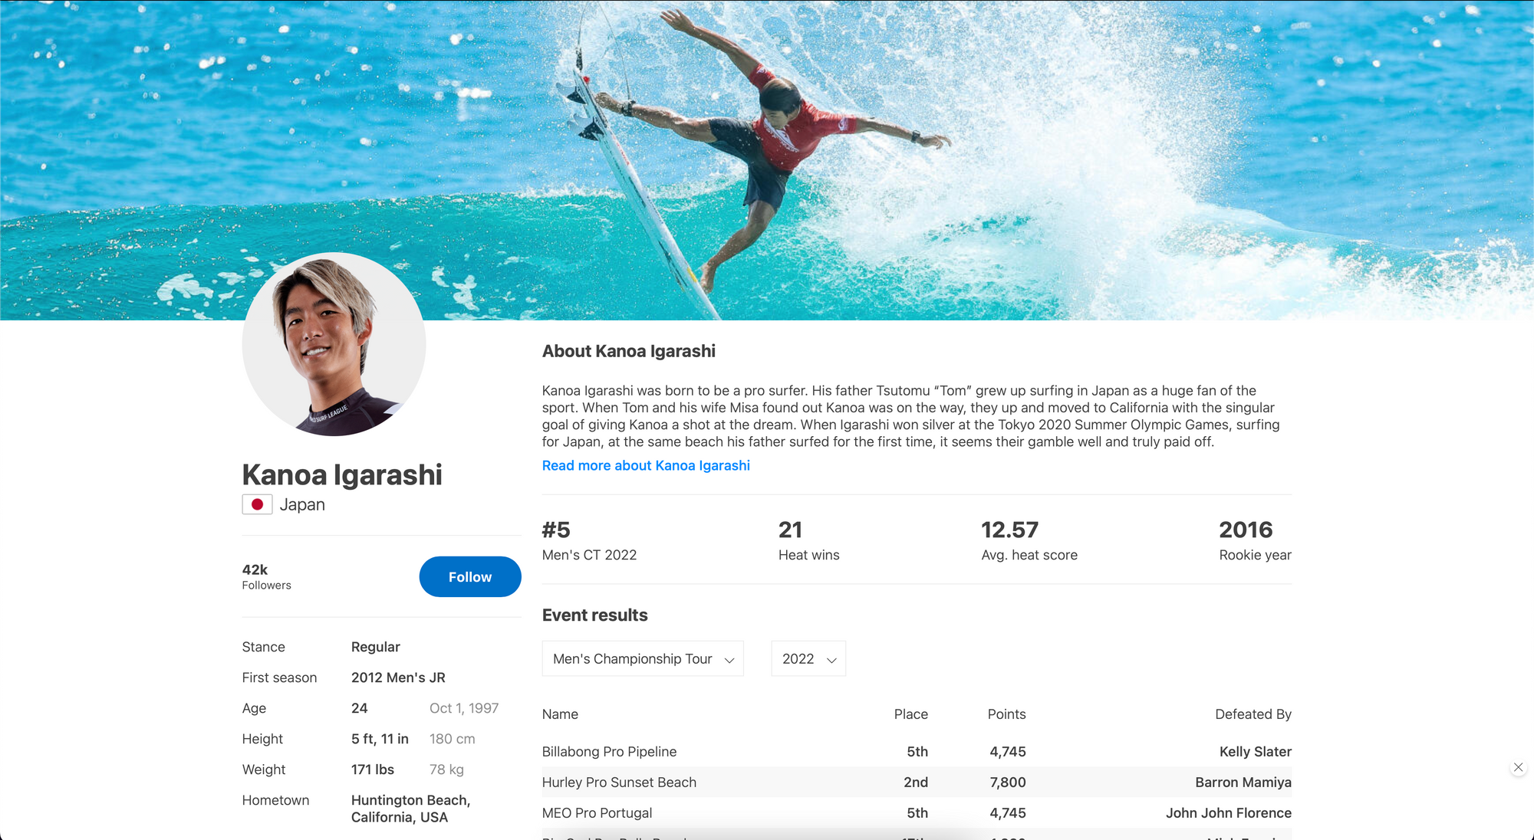1534x840 pixels.
Task: Click chevron arrow in the tour selector
Action: click(x=729, y=660)
